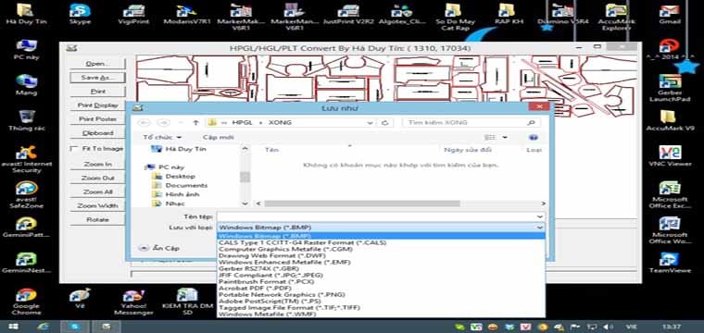The width and height of the screenshot is (704, 333).
Task: Open the Skype desktop shortcut
Action: (80, 14)
